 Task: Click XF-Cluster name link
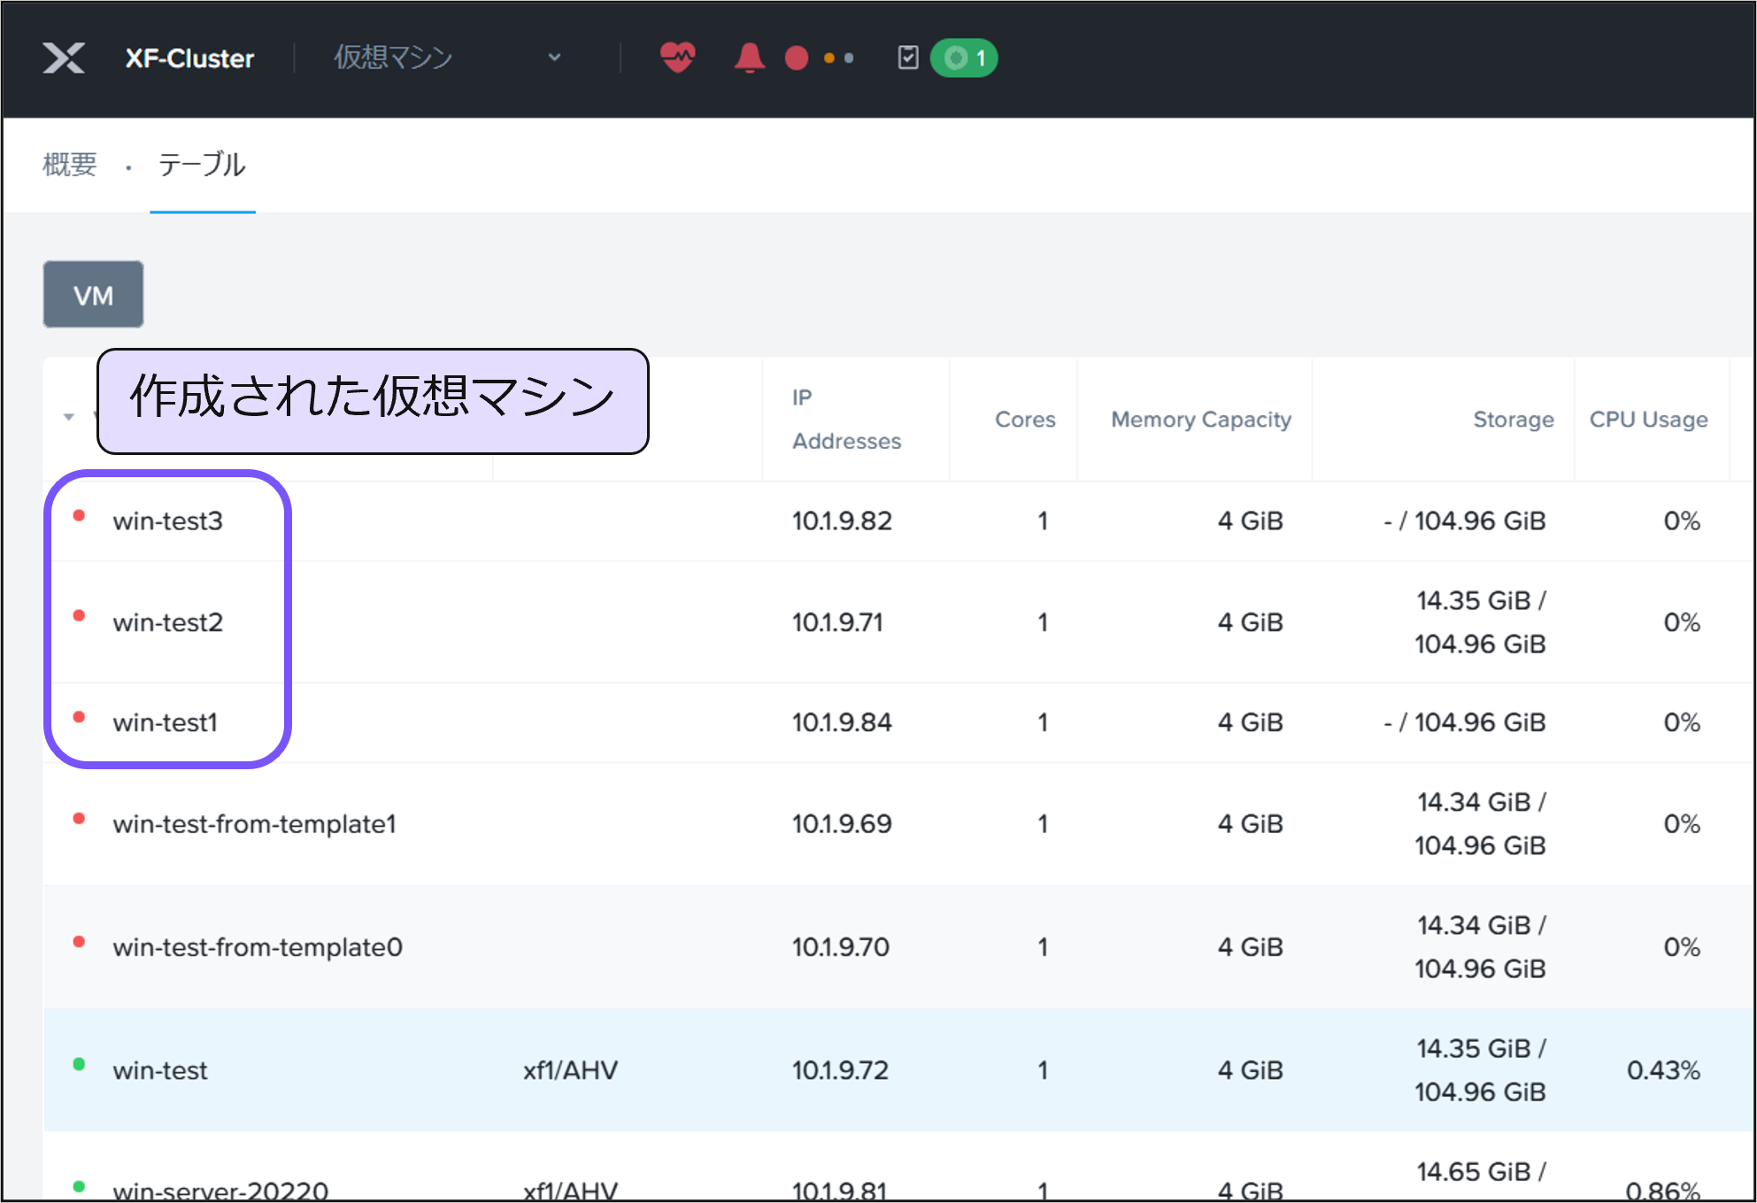point(189,58)
